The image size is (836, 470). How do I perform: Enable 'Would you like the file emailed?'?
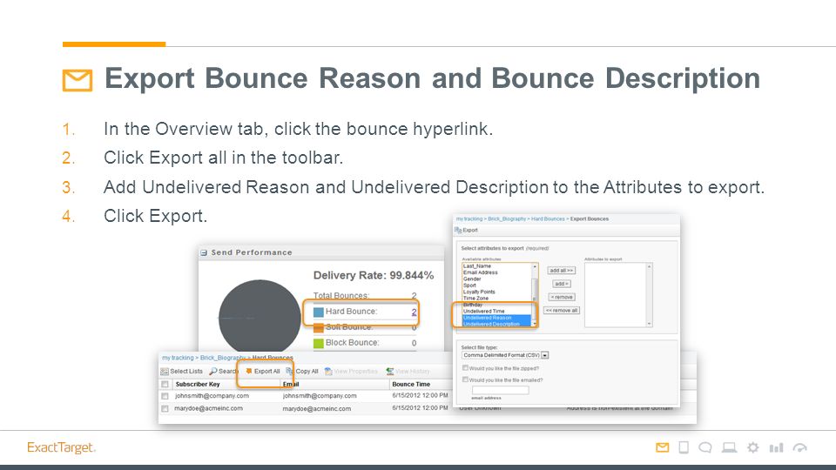click(465, 379)
